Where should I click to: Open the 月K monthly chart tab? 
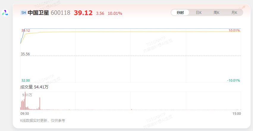point(234,13)
